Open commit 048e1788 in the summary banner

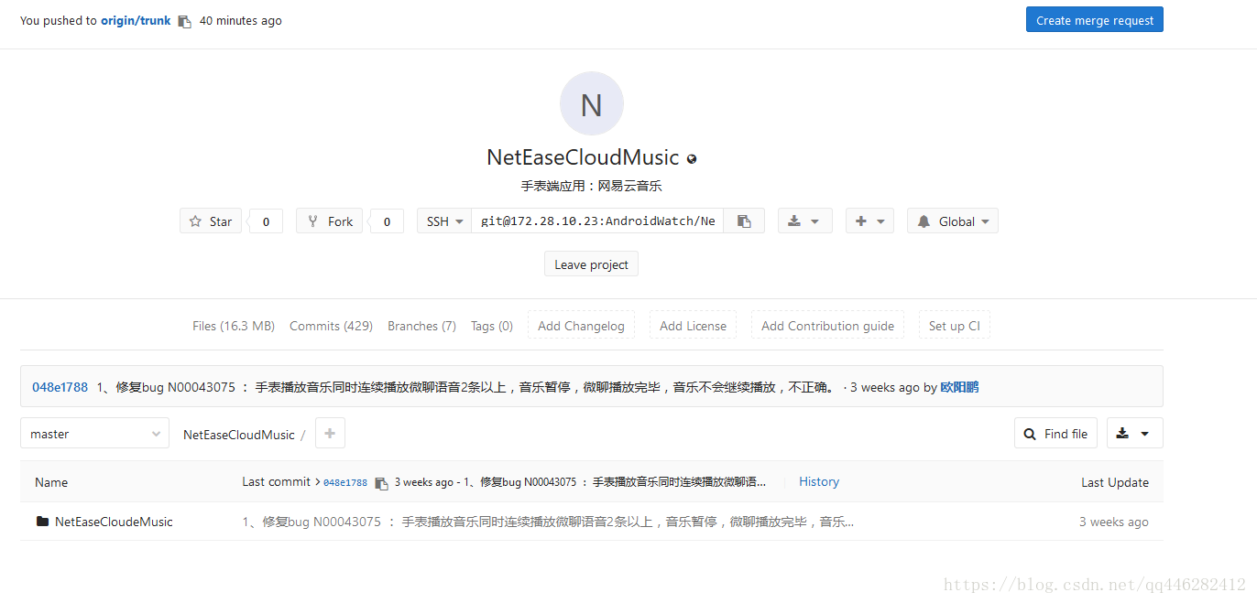coord(60,387)
